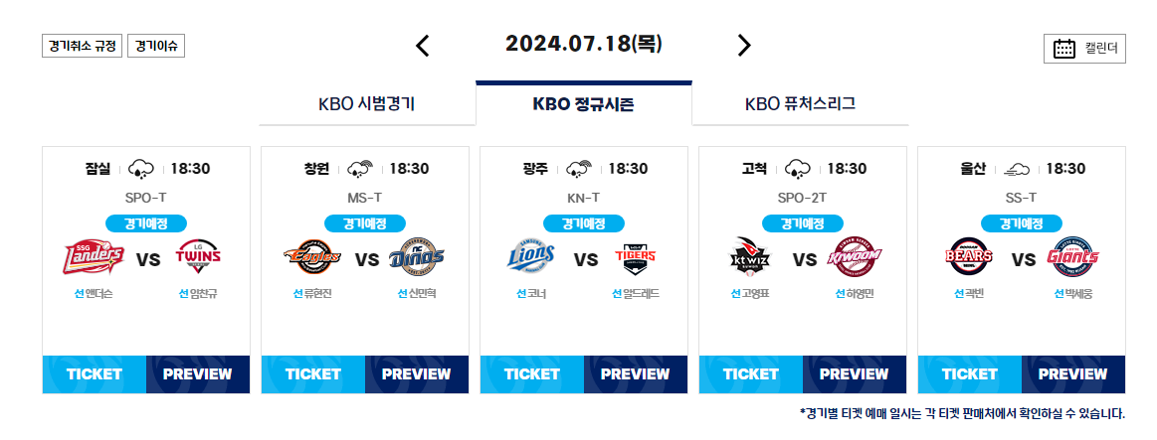1157x440 pixels.
Task: Click the SSG Landers team logo
Action: (93, 257)
